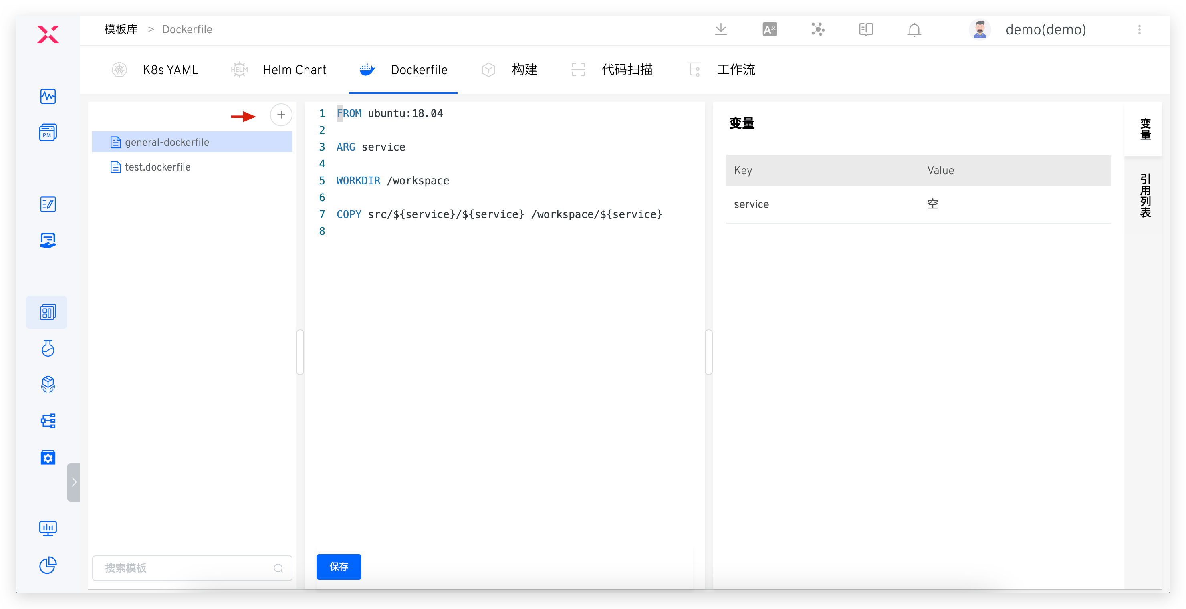
Task: Open the system settings gear sidebar icon
Action: coord(48,458)
